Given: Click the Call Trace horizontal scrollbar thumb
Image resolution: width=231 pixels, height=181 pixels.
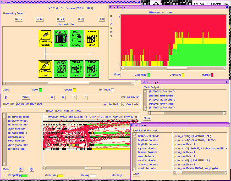Looking at the screenshot, I should (179, 173).
